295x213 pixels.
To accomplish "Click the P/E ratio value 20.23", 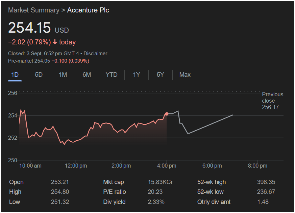I will point(155,192).
